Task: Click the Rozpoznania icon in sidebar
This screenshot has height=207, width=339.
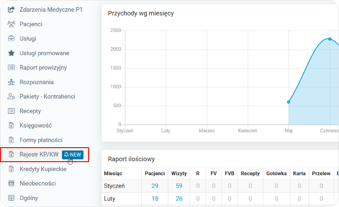Action: (11, 82)
